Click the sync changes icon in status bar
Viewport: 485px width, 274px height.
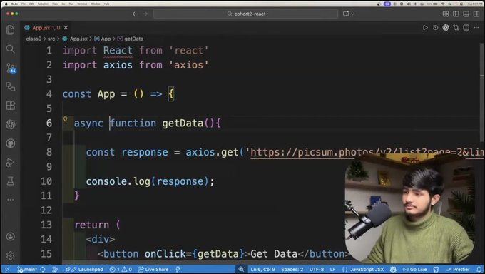pyautogui.click(x=43, y=269)
